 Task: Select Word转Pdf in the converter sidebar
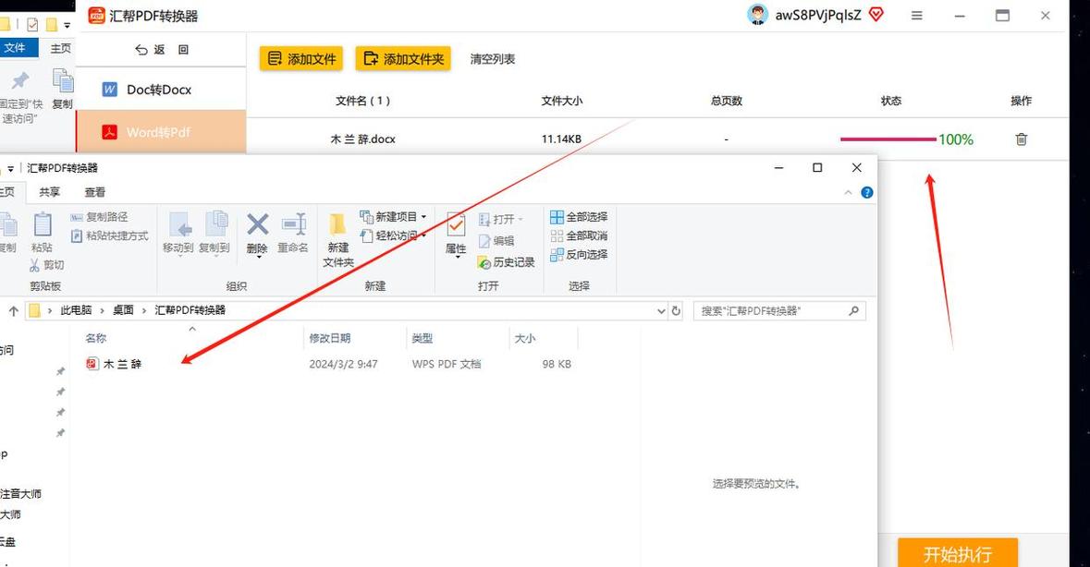point(161,132)
